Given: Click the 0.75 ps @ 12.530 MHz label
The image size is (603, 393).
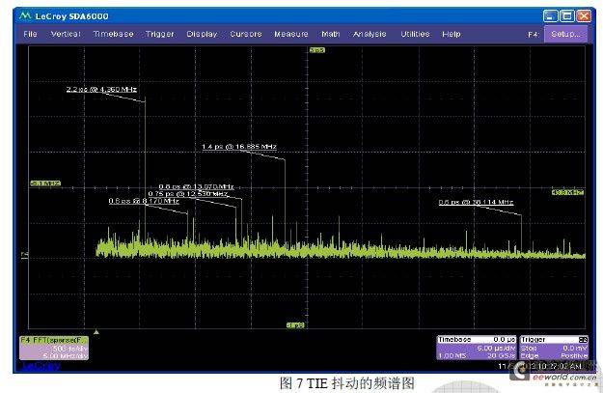Looking at the screenshot, I should [x=188, y=194].
